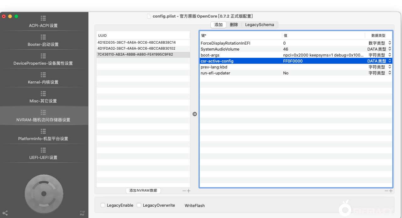This screenshot has height=218, width=402.
Task: Click the arrow between UUID and key tables
Action: (x=195, y=114)
